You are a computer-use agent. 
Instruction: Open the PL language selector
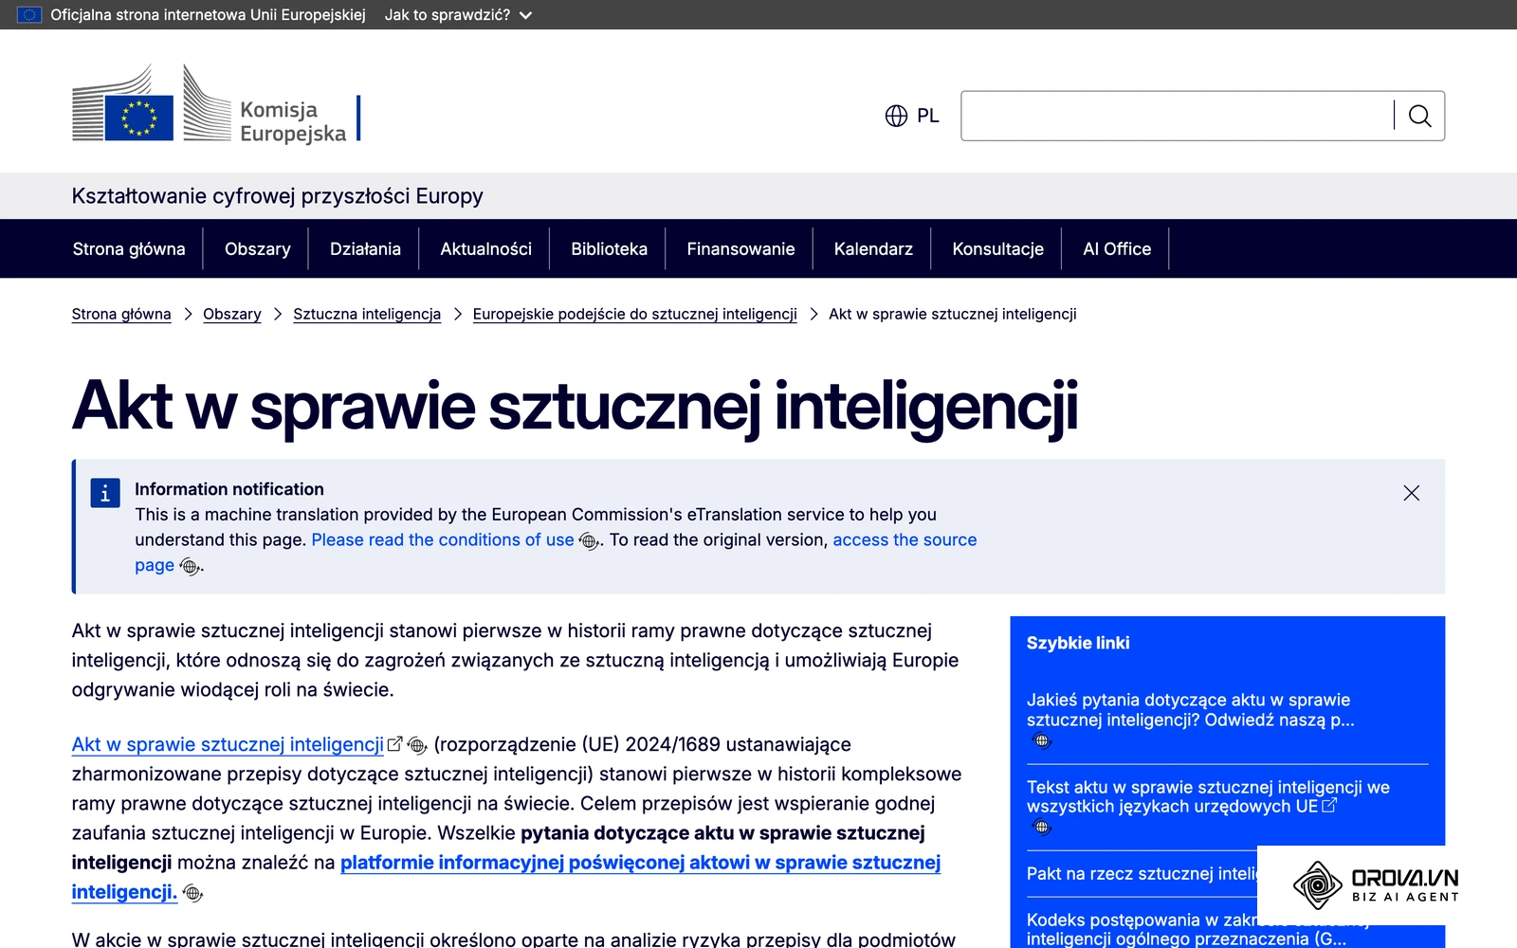coord(911,116)
